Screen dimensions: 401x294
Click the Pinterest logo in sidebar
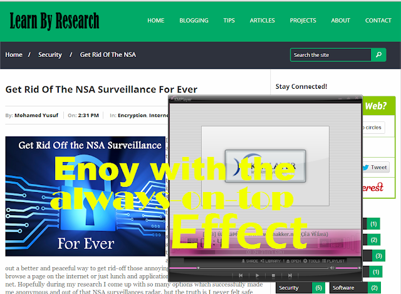coord(372,188)
